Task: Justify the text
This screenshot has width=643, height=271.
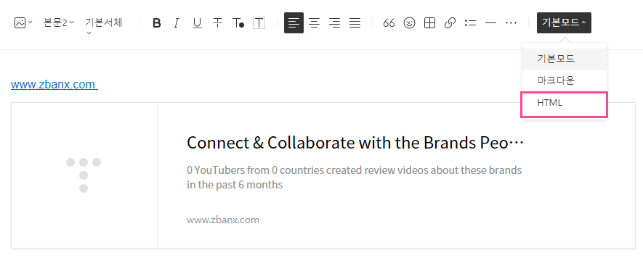Action: (x=355, y=23)
